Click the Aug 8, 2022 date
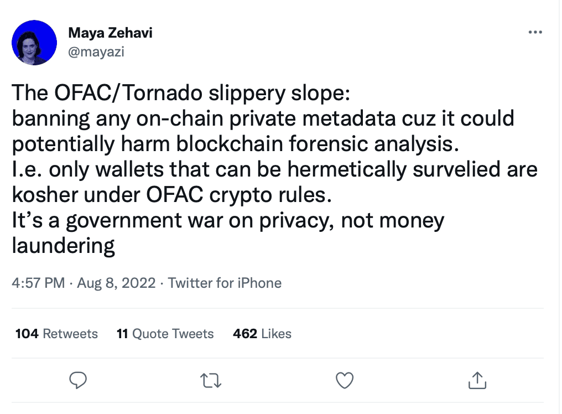The width and height of the screenshot is (562, 414). coord(117,283)
